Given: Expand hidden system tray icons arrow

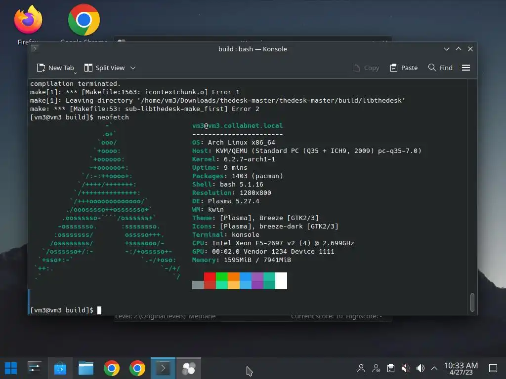Looking at the screenshot, I should [x=434, y=368].
